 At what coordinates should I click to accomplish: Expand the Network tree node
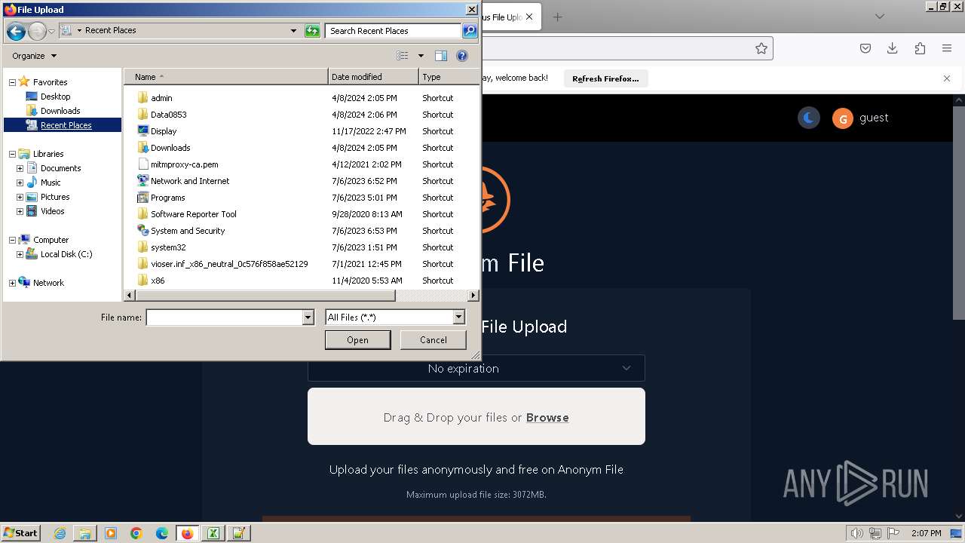(x=12, y=283)
